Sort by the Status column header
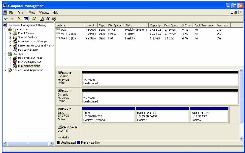 pos(136,25)
